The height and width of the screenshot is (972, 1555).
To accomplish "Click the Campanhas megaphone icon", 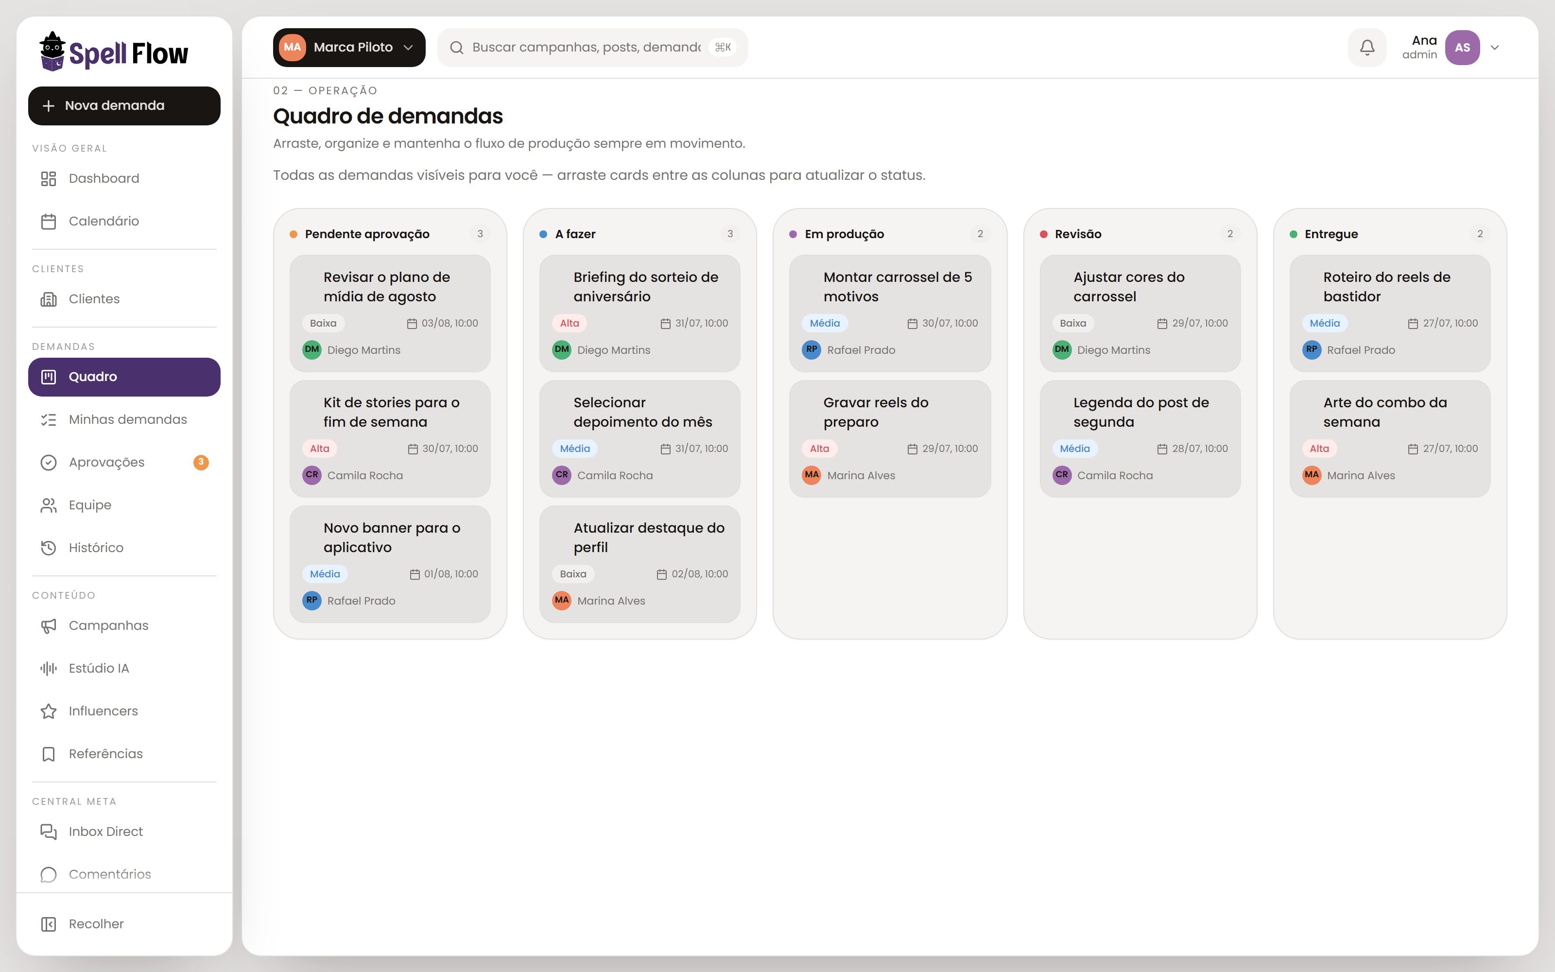I will click(x=49, y=626).
